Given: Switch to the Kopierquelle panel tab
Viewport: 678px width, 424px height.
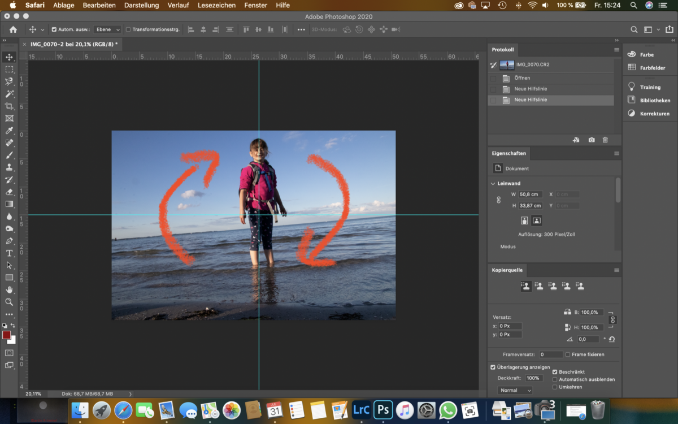Looking at the screenshot, I should tap(507, 270).
